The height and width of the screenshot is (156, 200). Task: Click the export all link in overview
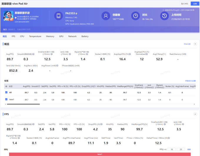click(187, 44)
